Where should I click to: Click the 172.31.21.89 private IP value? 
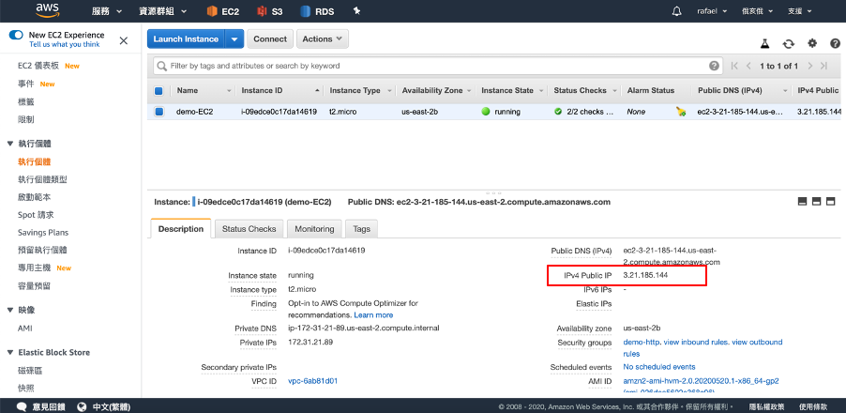click(310, 343)
